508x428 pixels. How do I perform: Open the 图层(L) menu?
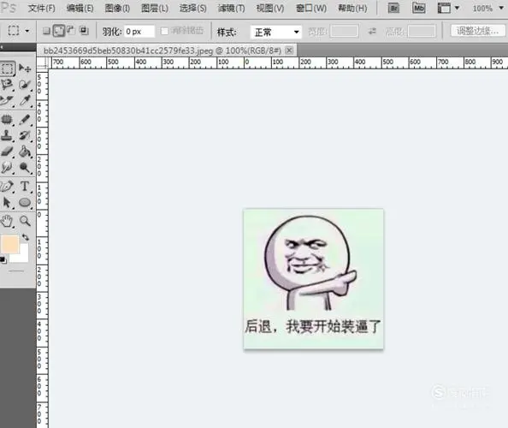click(155, 8)
